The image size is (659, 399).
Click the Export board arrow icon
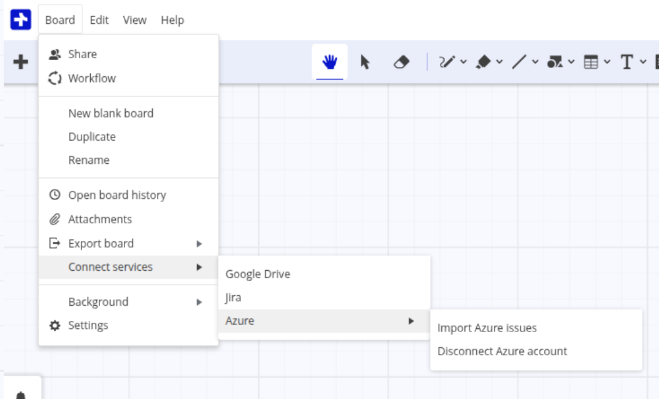pyautogui.click(x=54, y=243)
